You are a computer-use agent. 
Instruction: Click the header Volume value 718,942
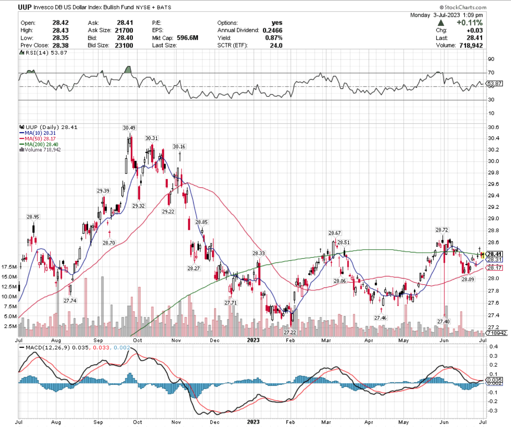pos(471,45)
